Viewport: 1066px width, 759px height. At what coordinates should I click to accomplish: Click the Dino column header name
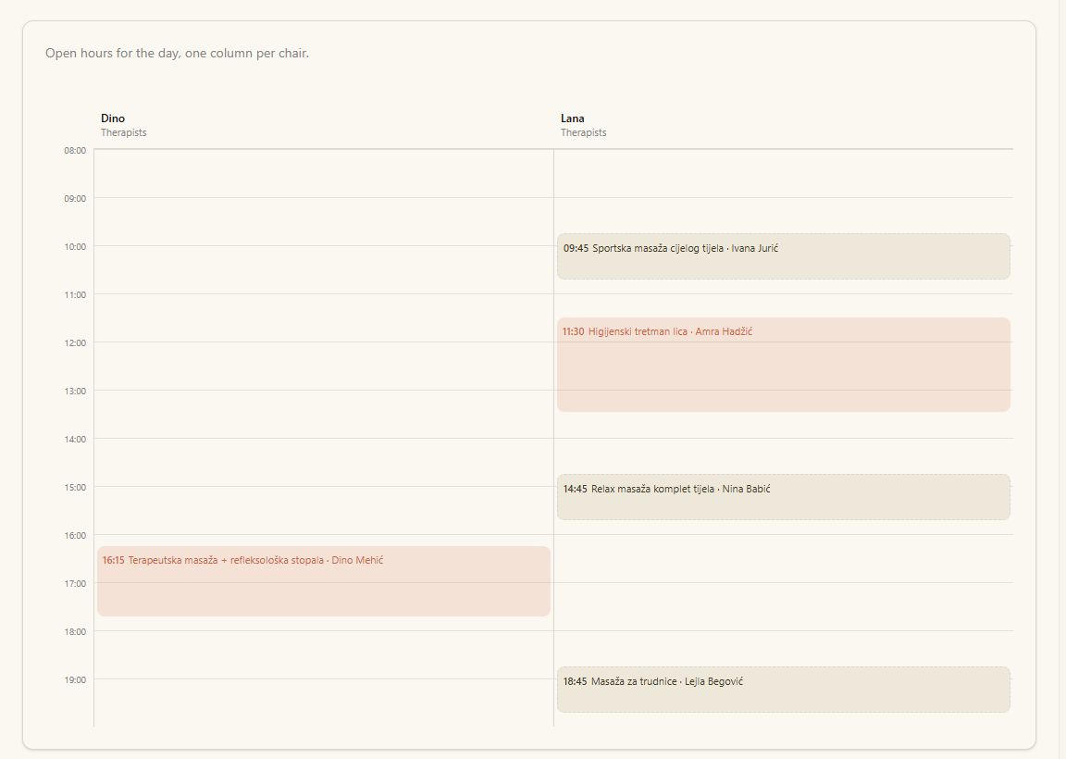113,118
